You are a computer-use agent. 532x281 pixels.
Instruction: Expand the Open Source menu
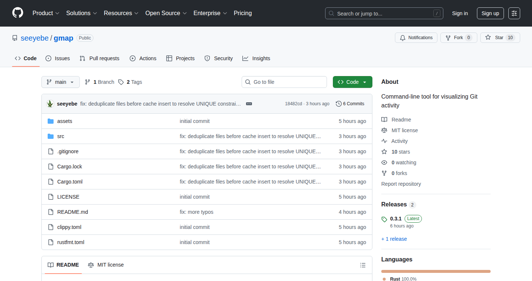pyautogui.click(x=166, y=13)
